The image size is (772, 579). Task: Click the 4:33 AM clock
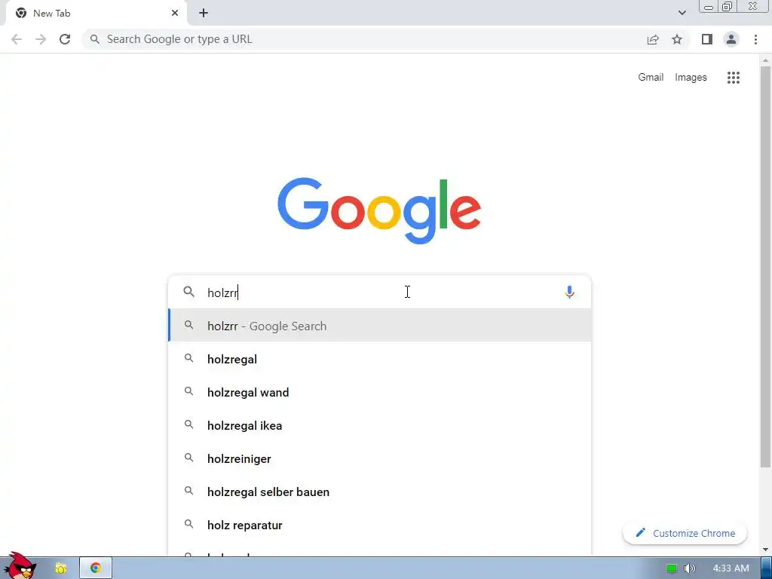tap(731, 568)
